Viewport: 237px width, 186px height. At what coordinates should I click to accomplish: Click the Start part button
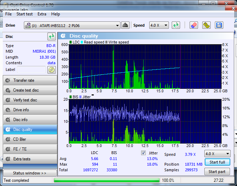(x=217, y=172)
